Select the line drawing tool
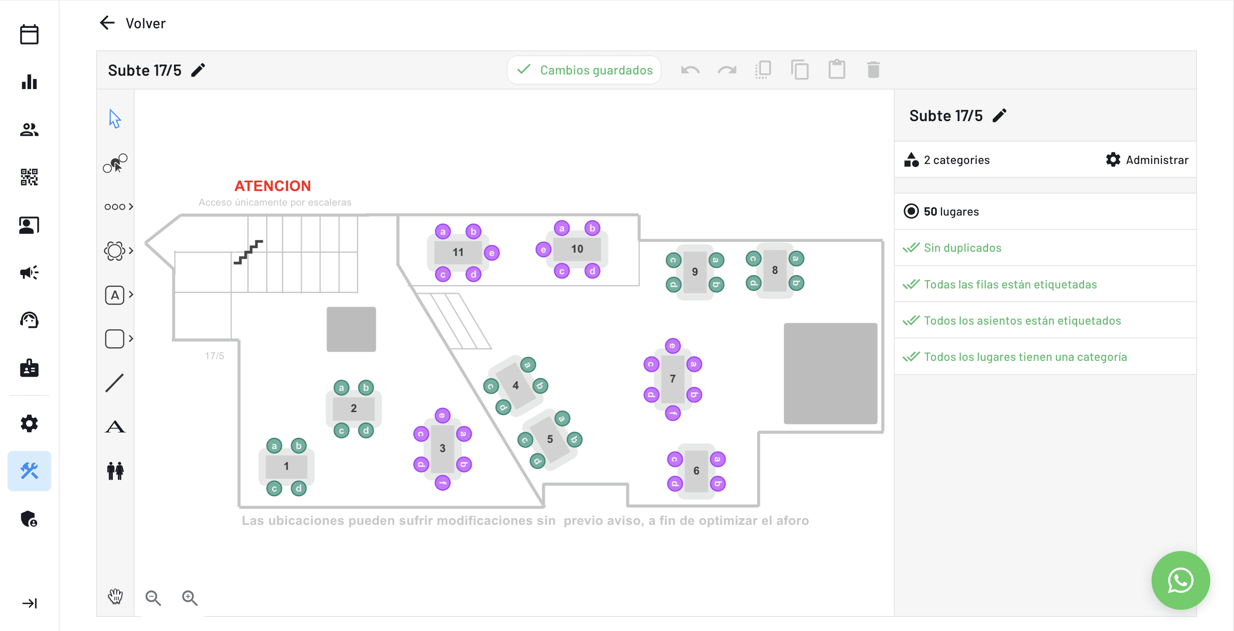 [x=114, y=383]
